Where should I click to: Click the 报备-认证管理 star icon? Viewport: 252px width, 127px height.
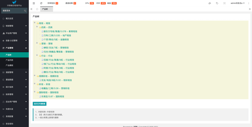click(3, 41)
